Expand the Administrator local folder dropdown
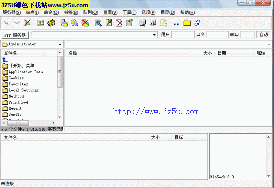 pyautogui.click(x=60, y=44)
